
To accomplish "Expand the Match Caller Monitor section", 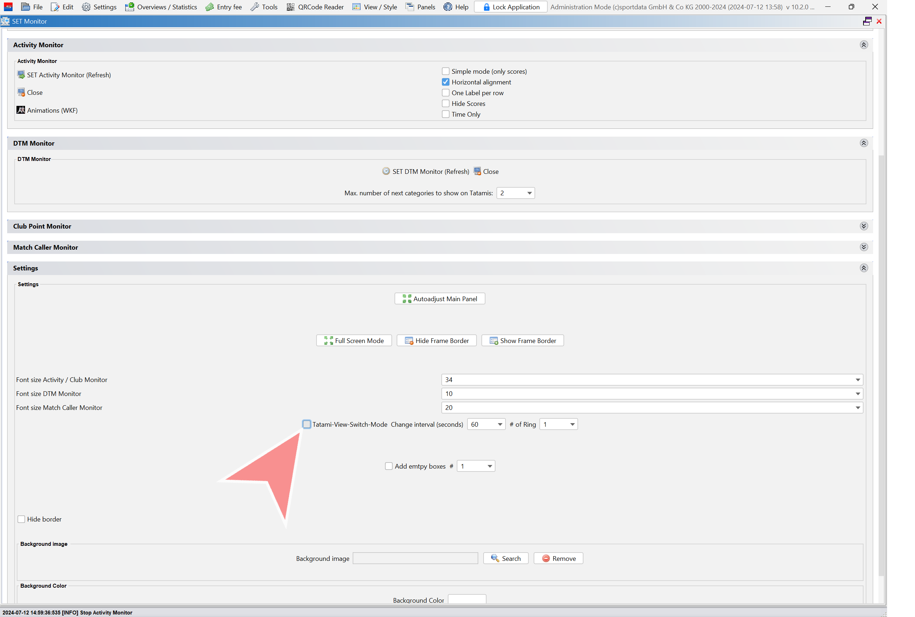I will pyautogui.click(x=863, y=247).
